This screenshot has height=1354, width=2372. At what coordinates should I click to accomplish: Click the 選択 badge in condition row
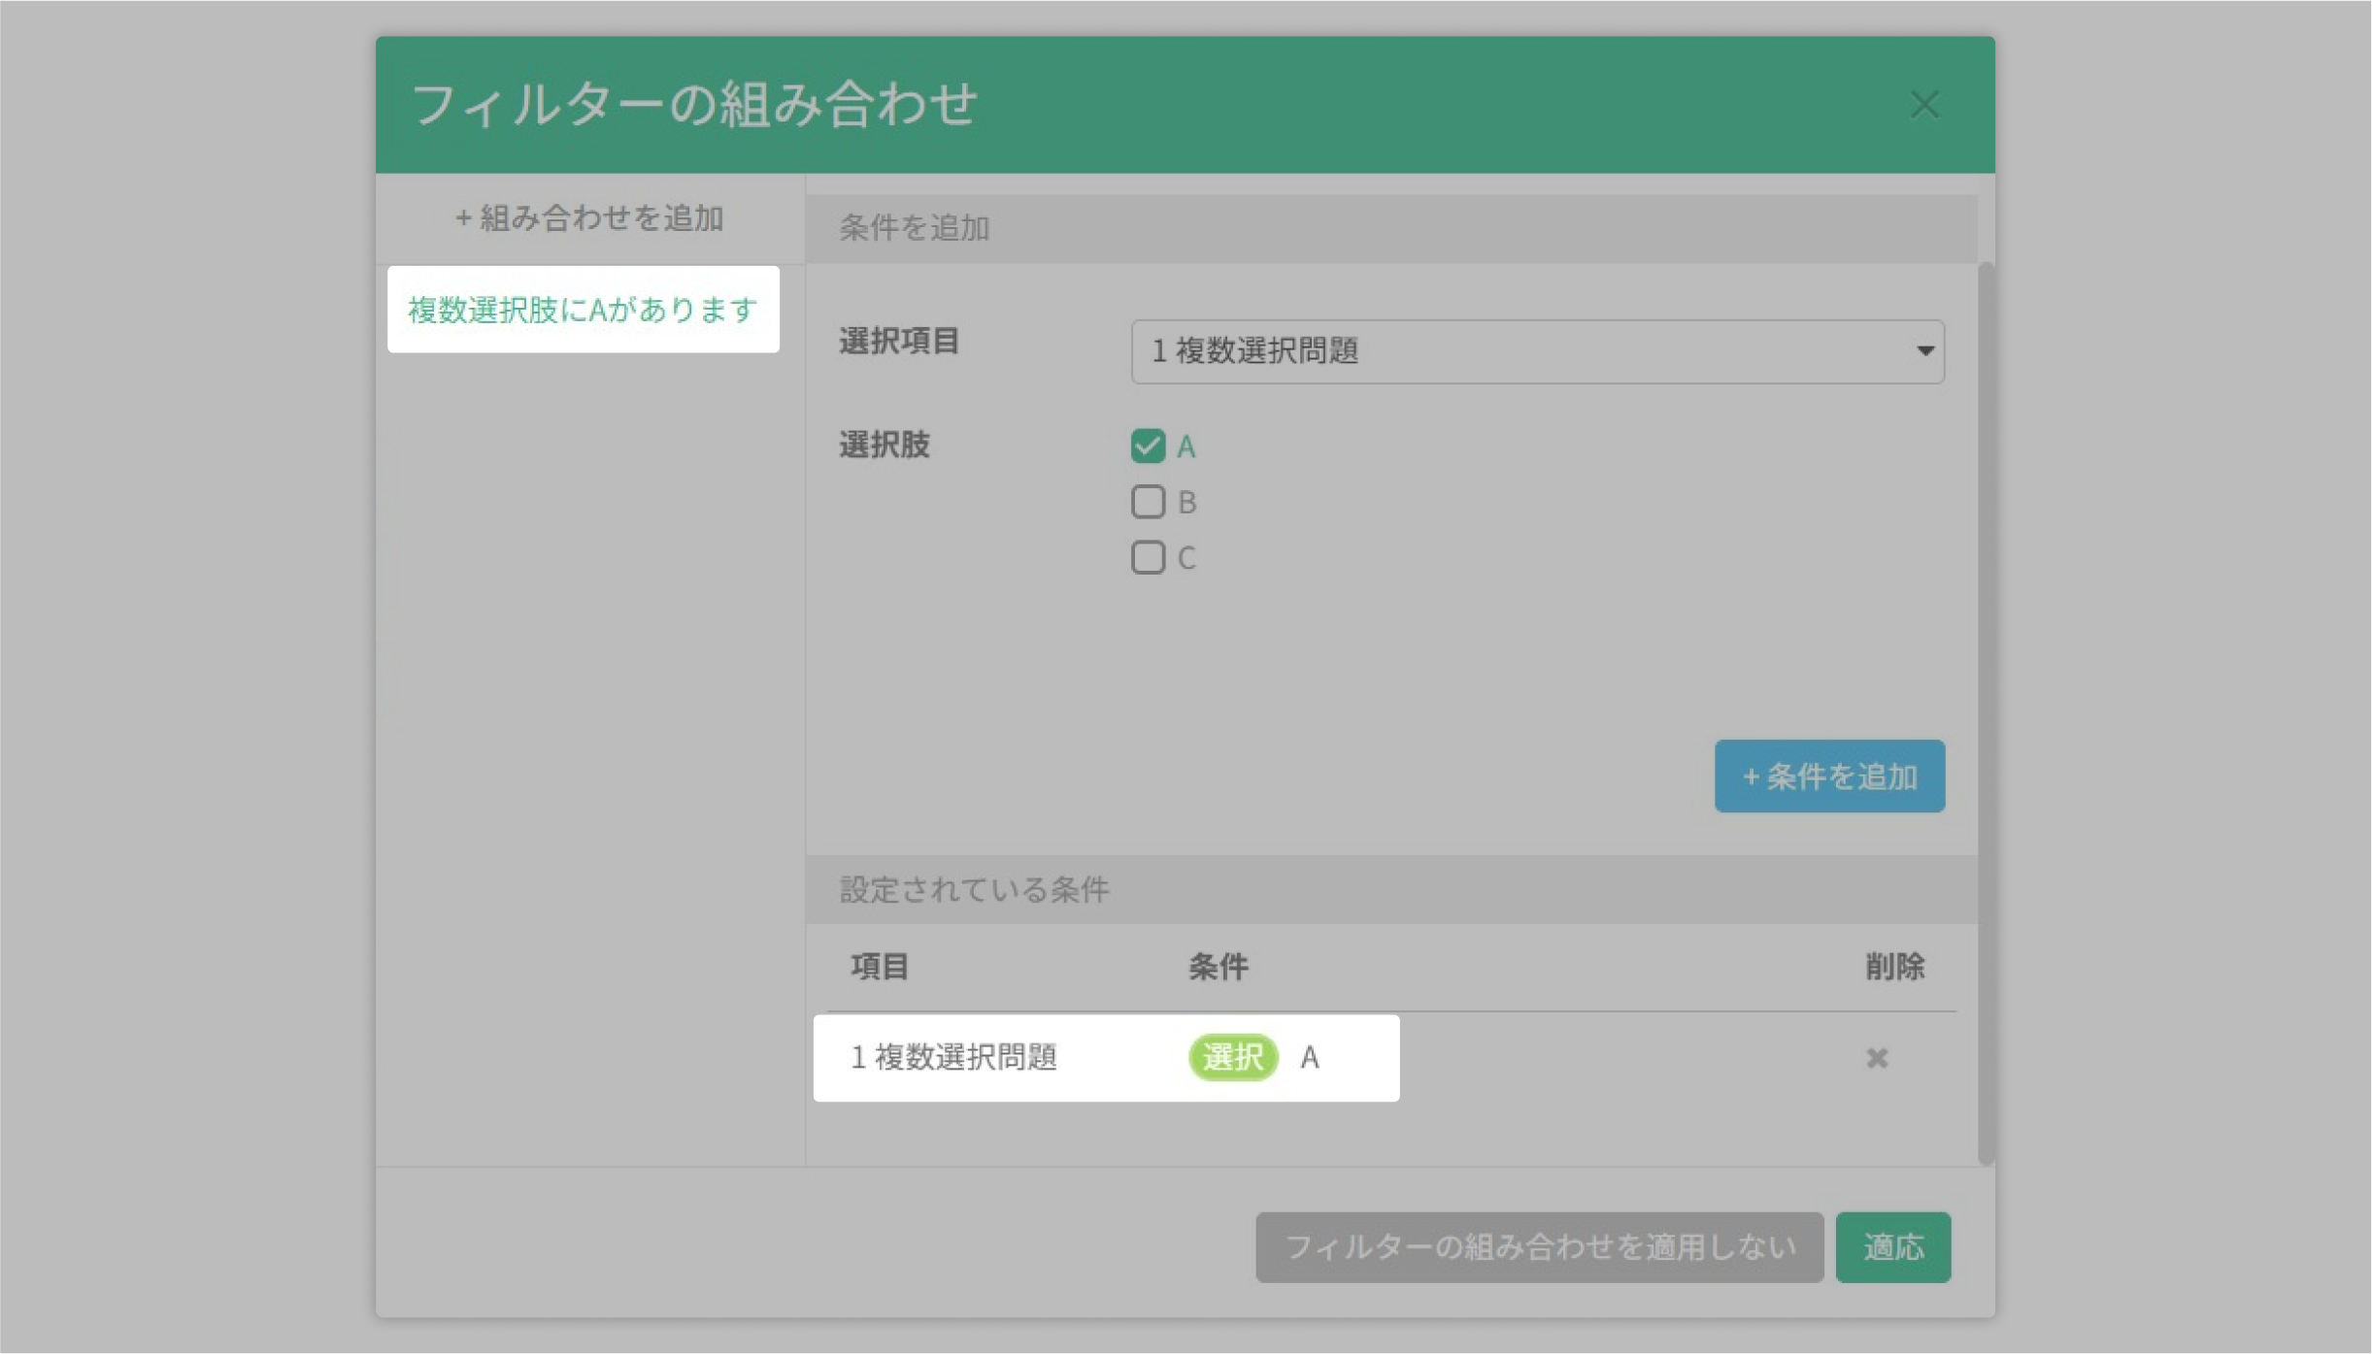pos(1233,1057)
